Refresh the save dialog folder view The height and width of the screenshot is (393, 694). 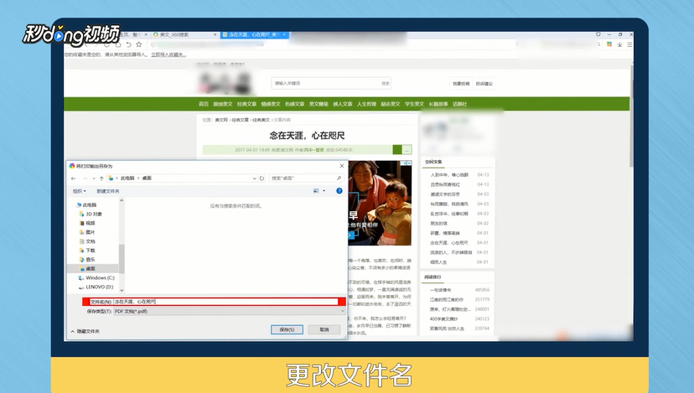coord(262,178)
